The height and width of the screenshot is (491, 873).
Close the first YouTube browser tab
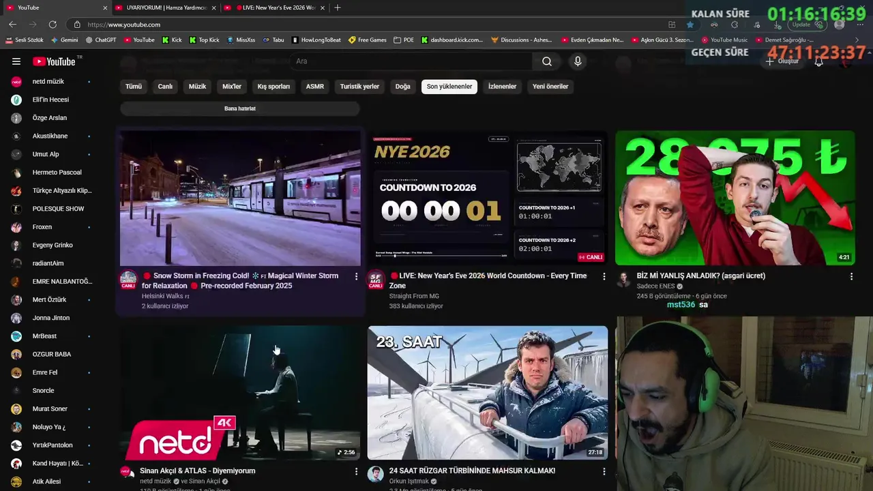(105, 8)
